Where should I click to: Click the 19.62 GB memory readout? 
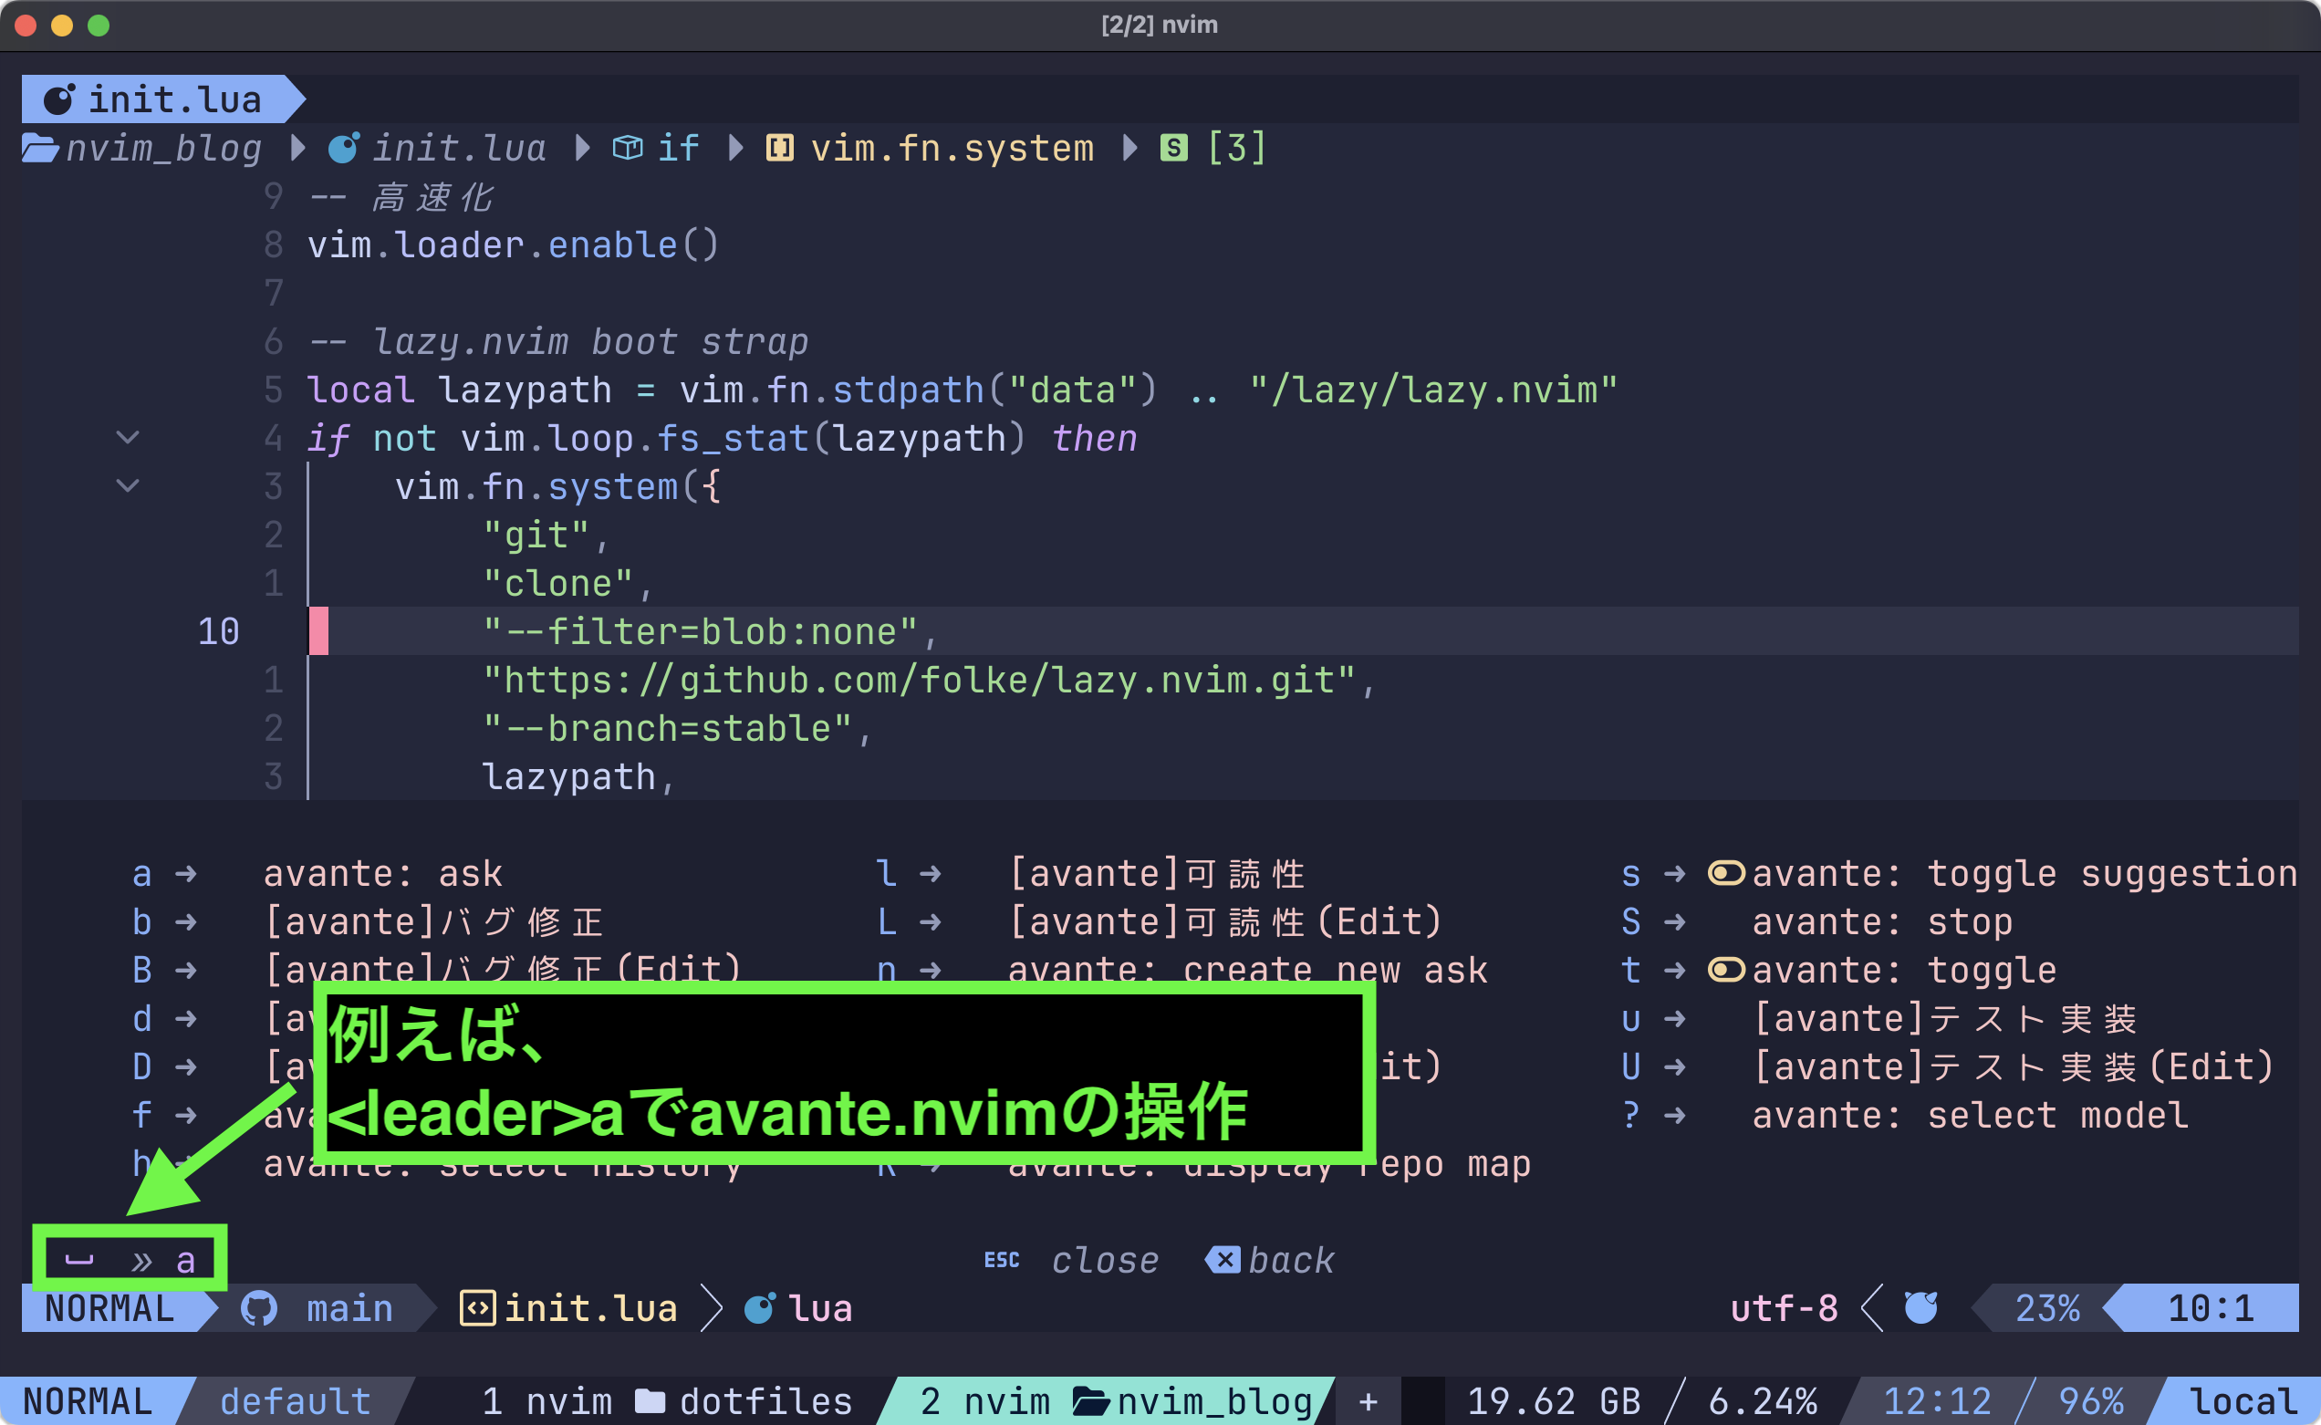click(1553, 1401)
